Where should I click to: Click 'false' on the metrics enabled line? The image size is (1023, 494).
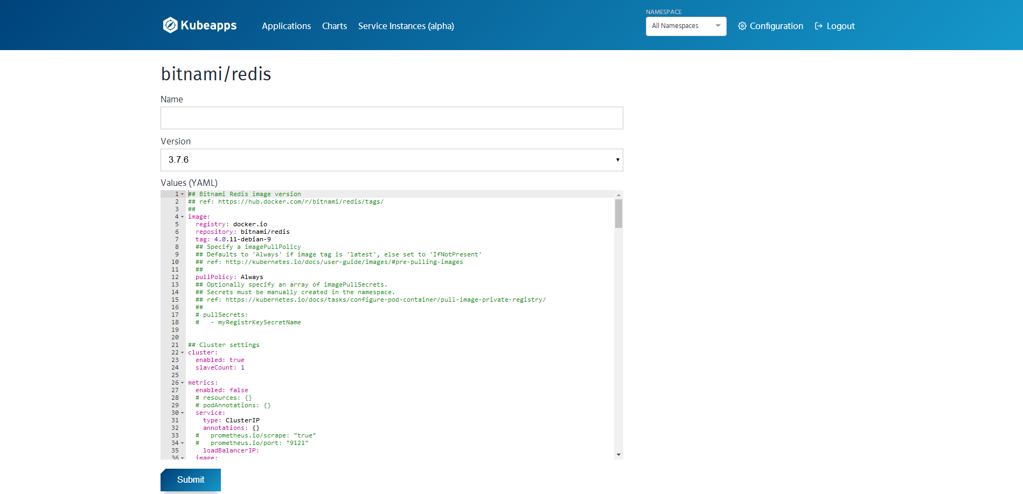tap(239, 390)
